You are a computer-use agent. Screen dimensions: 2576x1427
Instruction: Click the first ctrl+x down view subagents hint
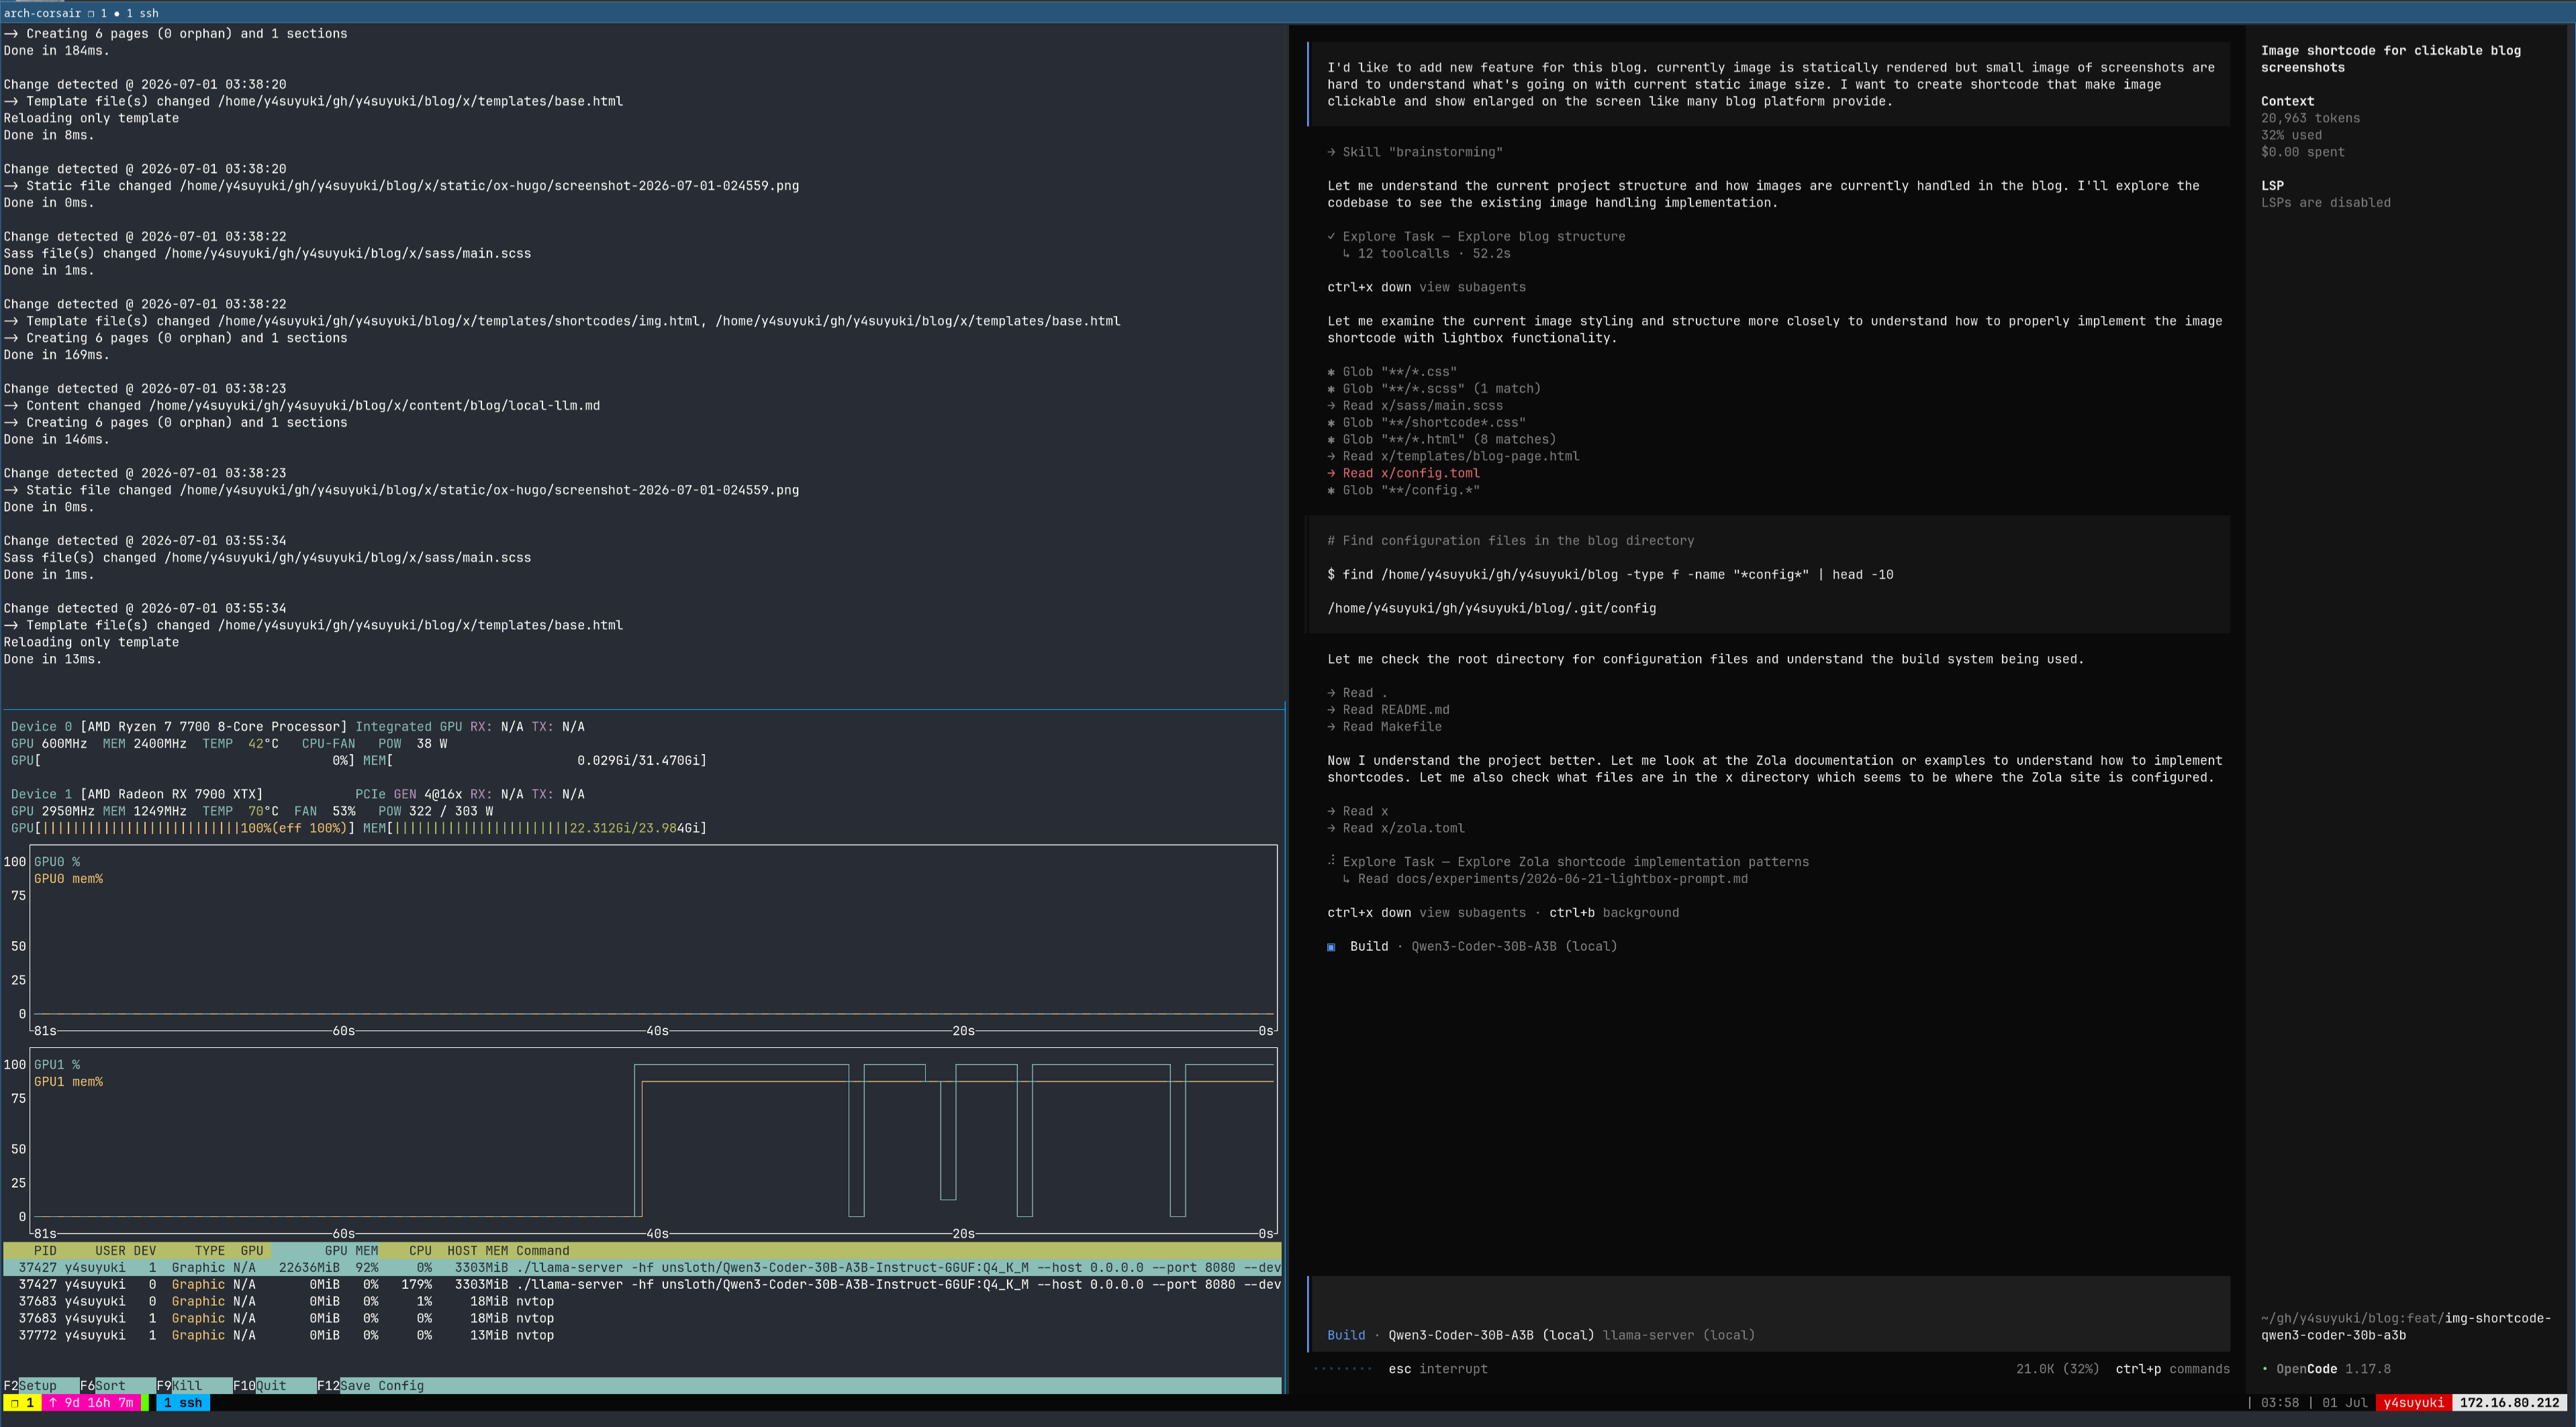click(1426, 286)
